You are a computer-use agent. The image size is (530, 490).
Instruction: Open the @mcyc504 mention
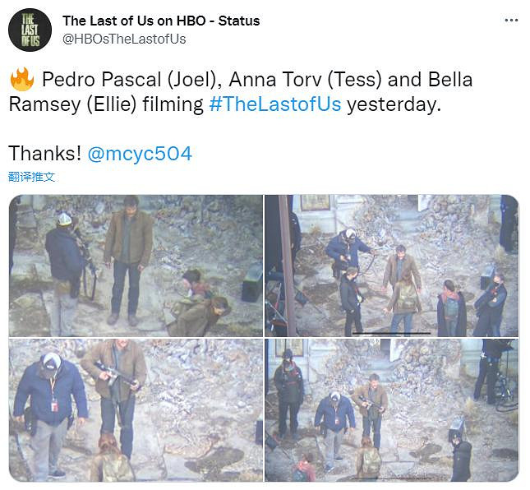[x=140, y=154]
